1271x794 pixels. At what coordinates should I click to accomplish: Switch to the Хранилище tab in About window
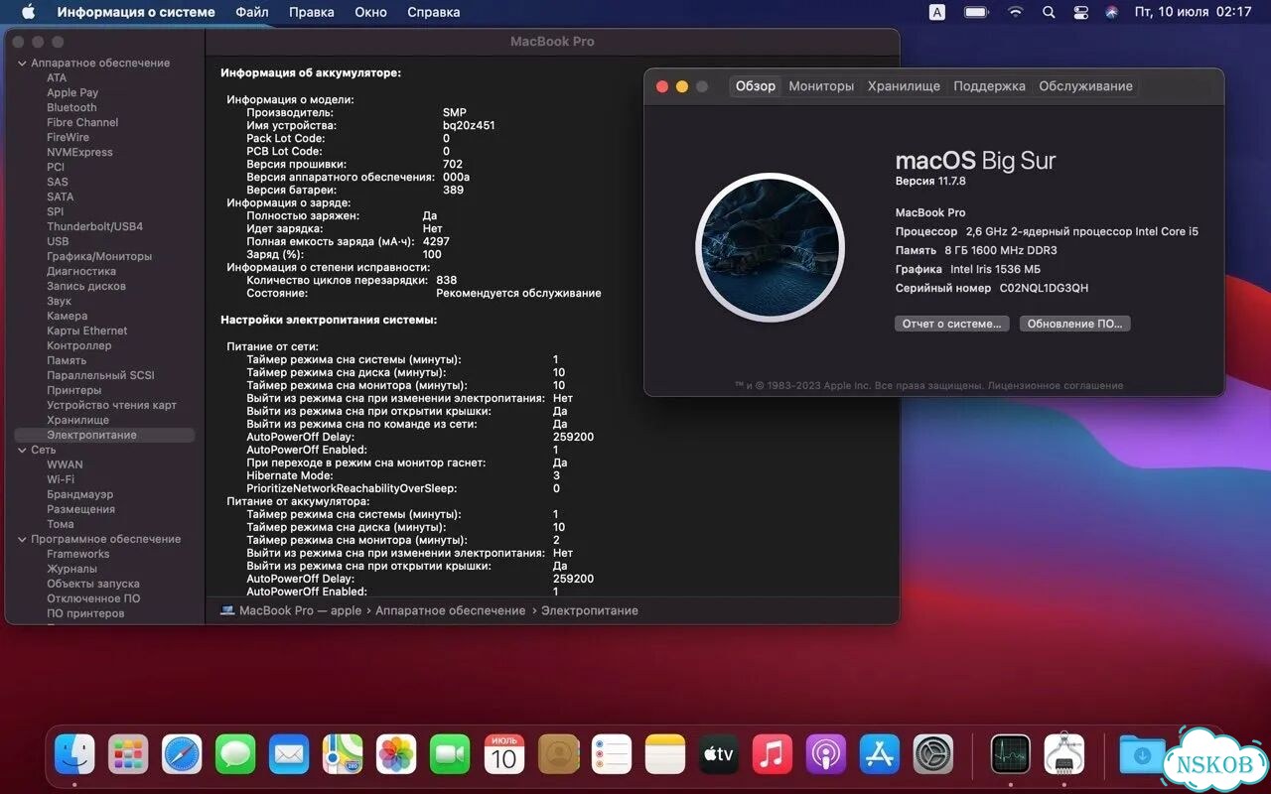tap(904, 86)
